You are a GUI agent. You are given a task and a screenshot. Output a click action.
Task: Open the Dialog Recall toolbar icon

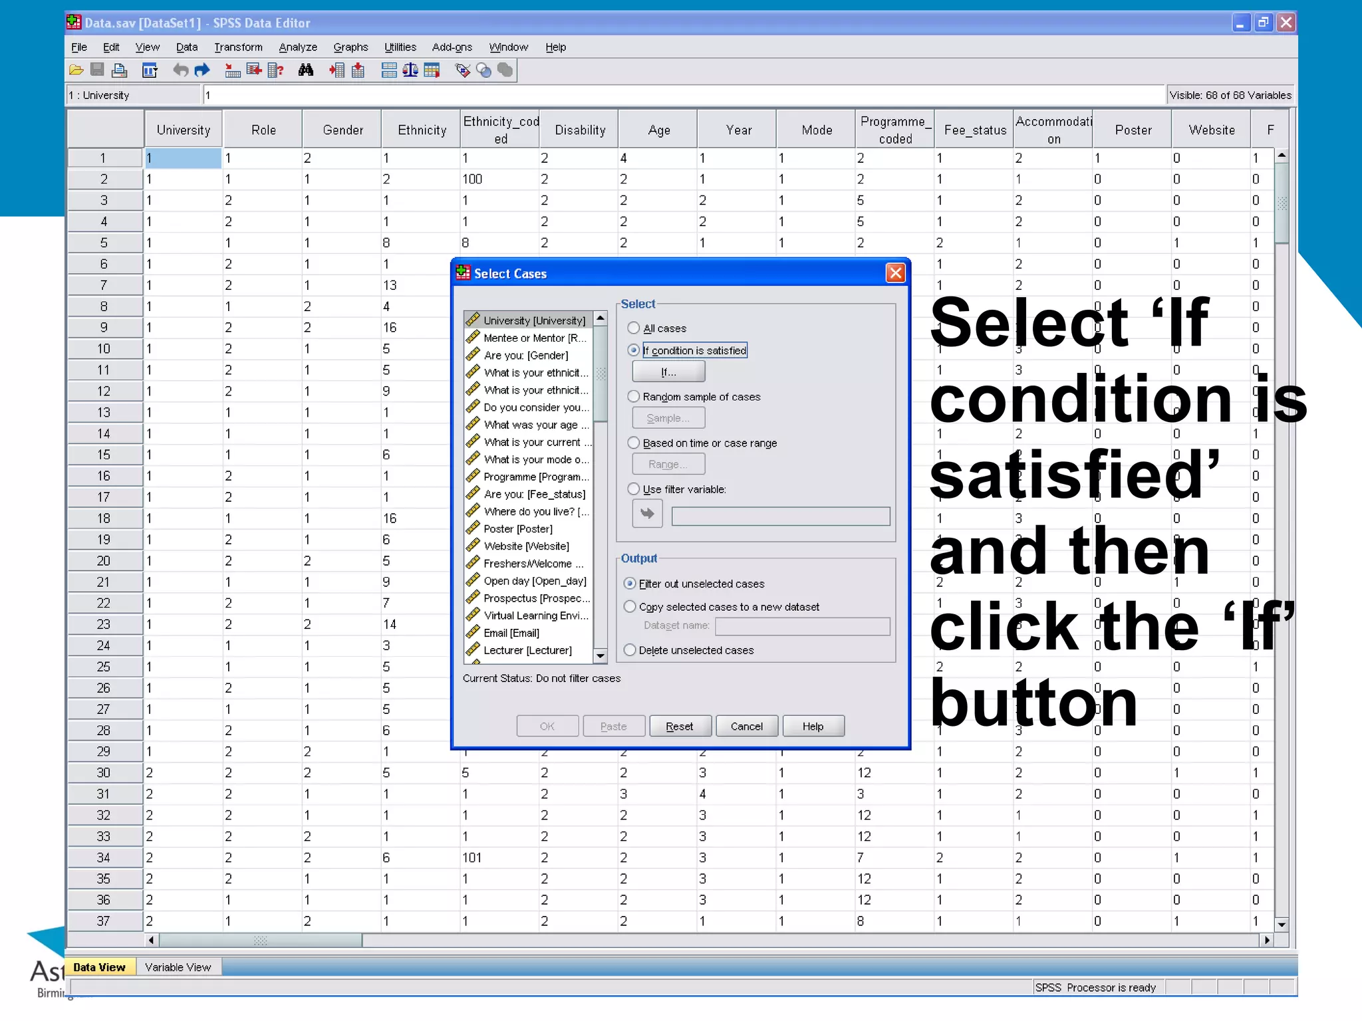pyautogui.click(x=150, y=70)
